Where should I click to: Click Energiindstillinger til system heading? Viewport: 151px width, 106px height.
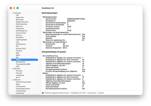[54, 52]
